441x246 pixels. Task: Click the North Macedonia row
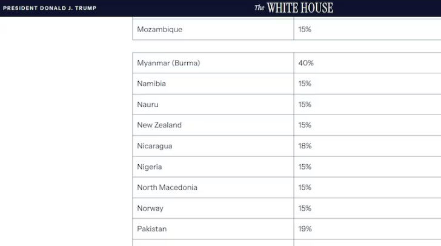287,187
